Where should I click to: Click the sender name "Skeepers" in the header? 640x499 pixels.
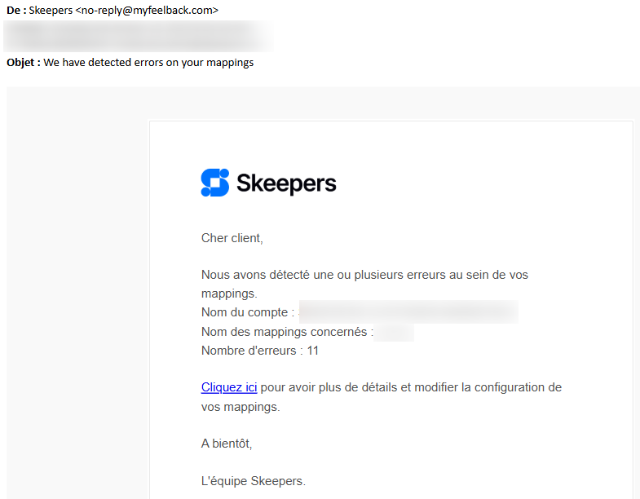[50, 10]
